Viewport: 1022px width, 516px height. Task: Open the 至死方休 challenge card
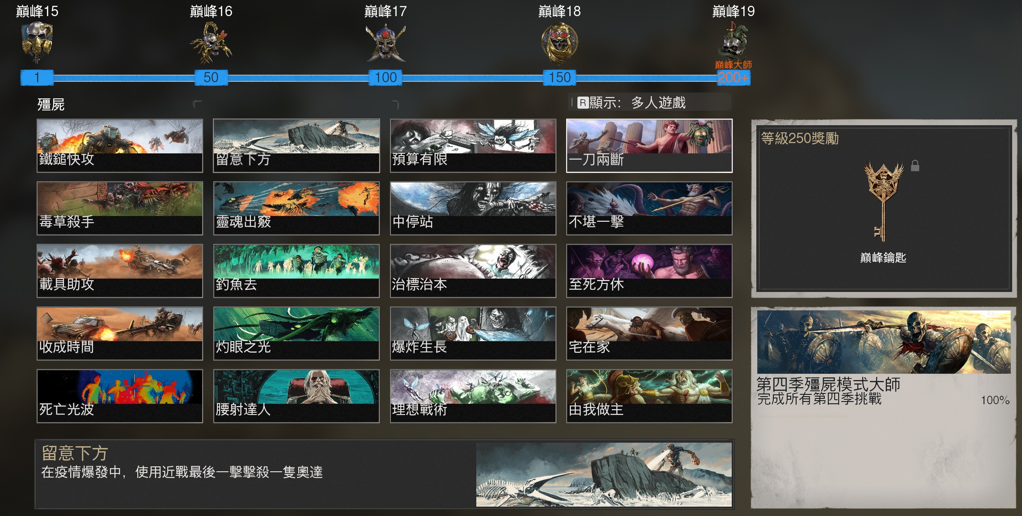[x=649, y=271]
